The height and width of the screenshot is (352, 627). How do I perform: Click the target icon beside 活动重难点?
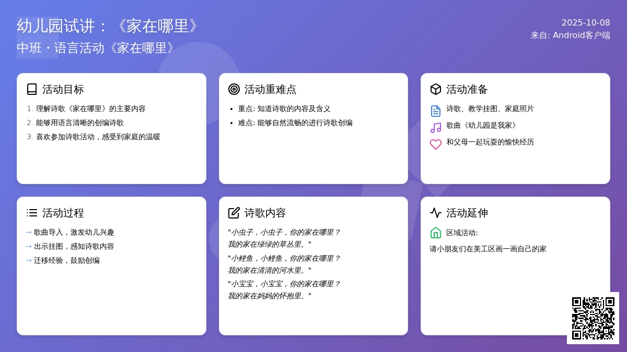pyautogui.click(x=234, y=89)
